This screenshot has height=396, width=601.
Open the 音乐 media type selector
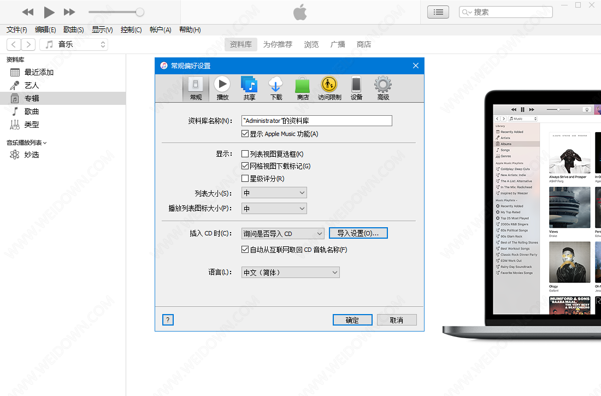pos(74,44)
